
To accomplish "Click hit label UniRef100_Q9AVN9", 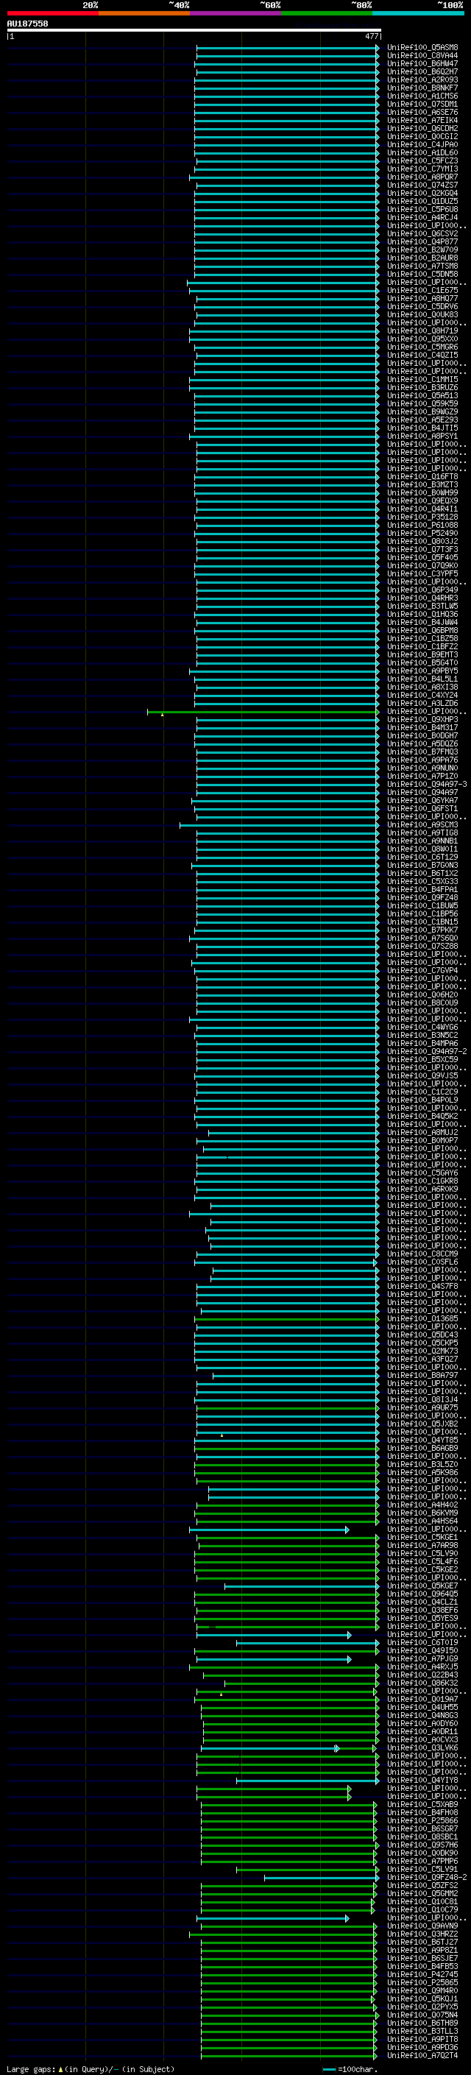I will pyautogui.click(x=422, y=1926).
